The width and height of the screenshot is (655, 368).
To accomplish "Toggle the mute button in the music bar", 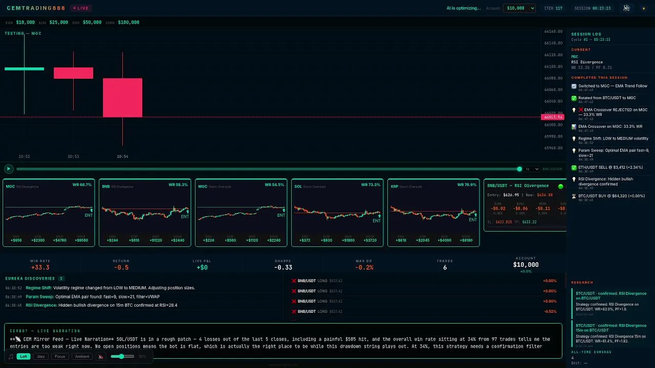I will coord(101,357).
